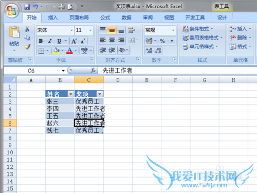Apply accounting number format
257x193 pixels.
[x=149, y=41]
